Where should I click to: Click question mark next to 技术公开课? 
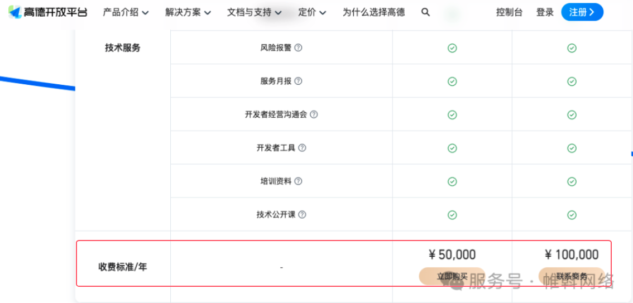point(302,215)
